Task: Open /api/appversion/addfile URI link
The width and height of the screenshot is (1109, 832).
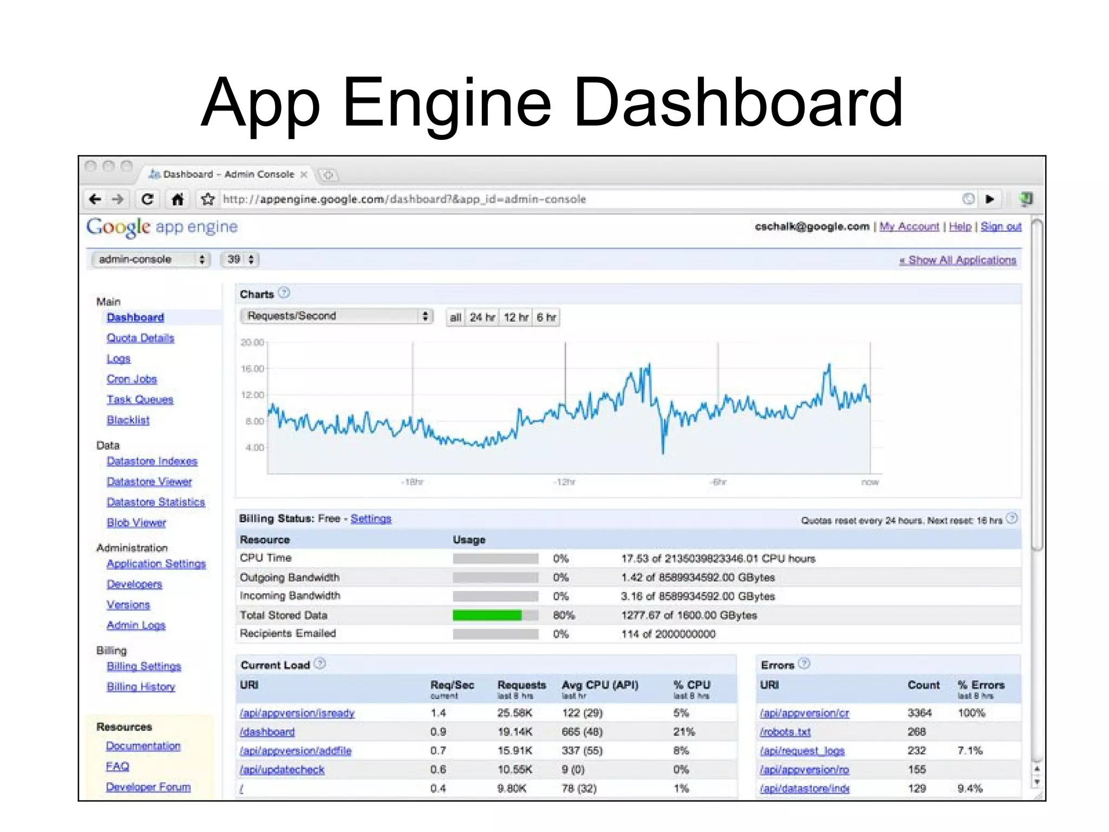Action: (x=295, y=751)
